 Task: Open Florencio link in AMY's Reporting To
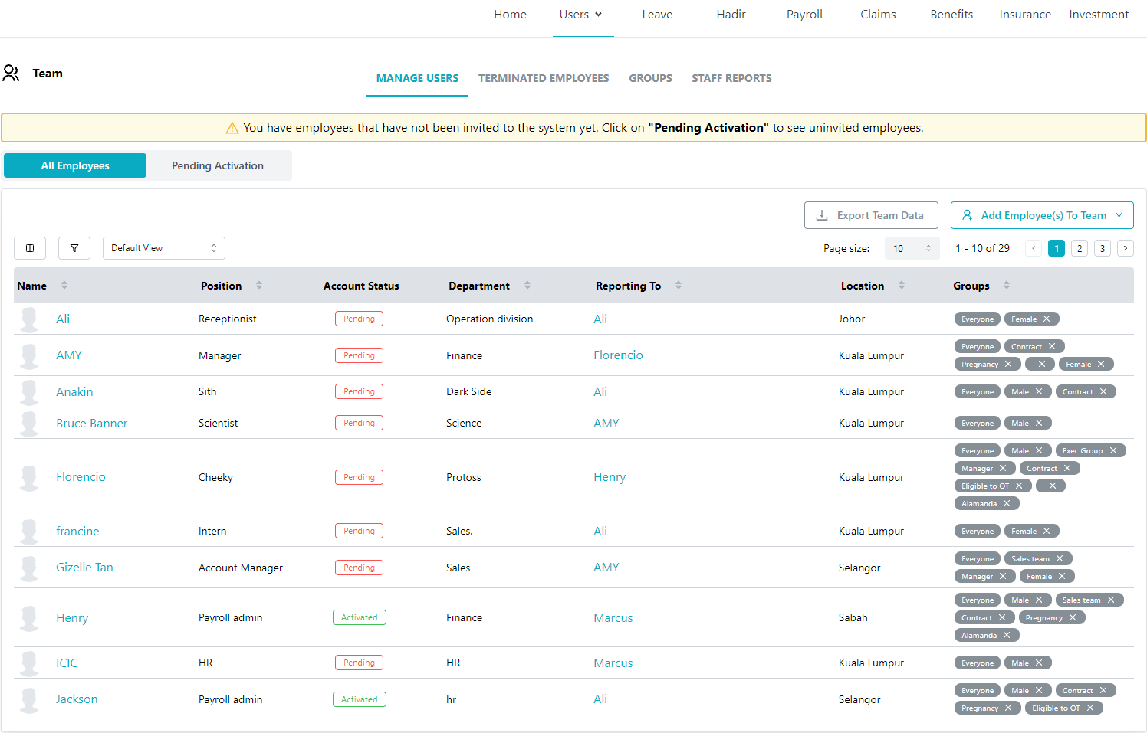pos(618,355)
